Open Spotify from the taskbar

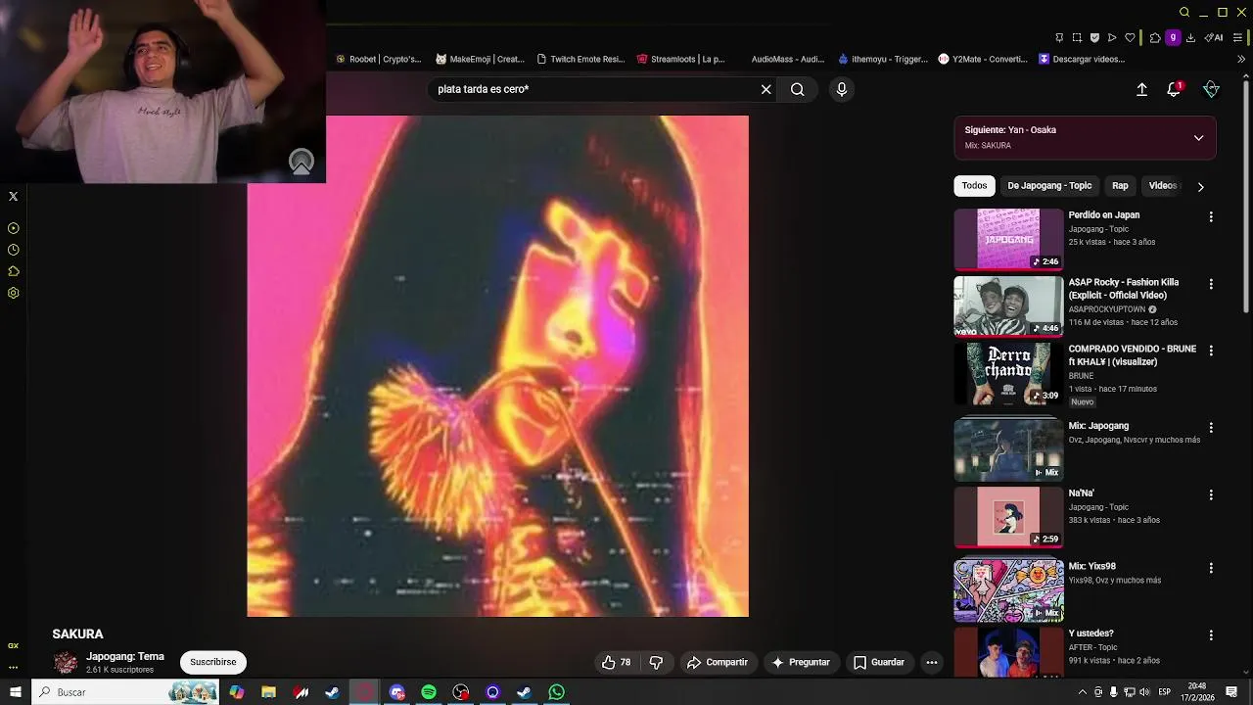point(429,692)
